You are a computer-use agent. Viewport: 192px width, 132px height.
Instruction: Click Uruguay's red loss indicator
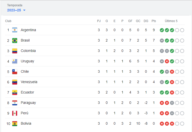(x=167, y=61)
